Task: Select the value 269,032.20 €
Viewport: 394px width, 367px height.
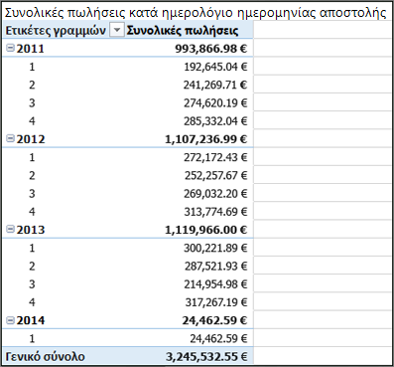Action: pyautogui.click(x=215, y=193)
